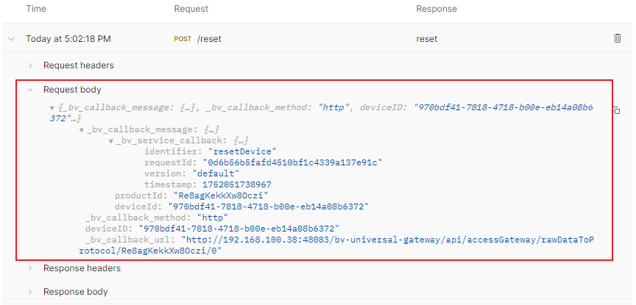The width and height of the screenshot is (636, 305).
Task: Delete the /reset request entry with trash icon
Action: 617,38
